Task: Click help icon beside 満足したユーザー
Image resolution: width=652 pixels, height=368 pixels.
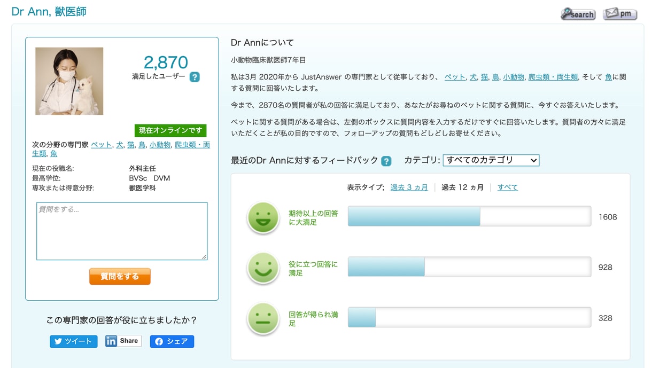Action: pyautogui.click(x=195, y=77)
